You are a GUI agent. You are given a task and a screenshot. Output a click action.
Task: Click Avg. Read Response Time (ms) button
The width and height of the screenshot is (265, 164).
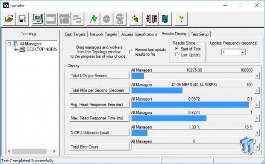[x=99, y=105]
